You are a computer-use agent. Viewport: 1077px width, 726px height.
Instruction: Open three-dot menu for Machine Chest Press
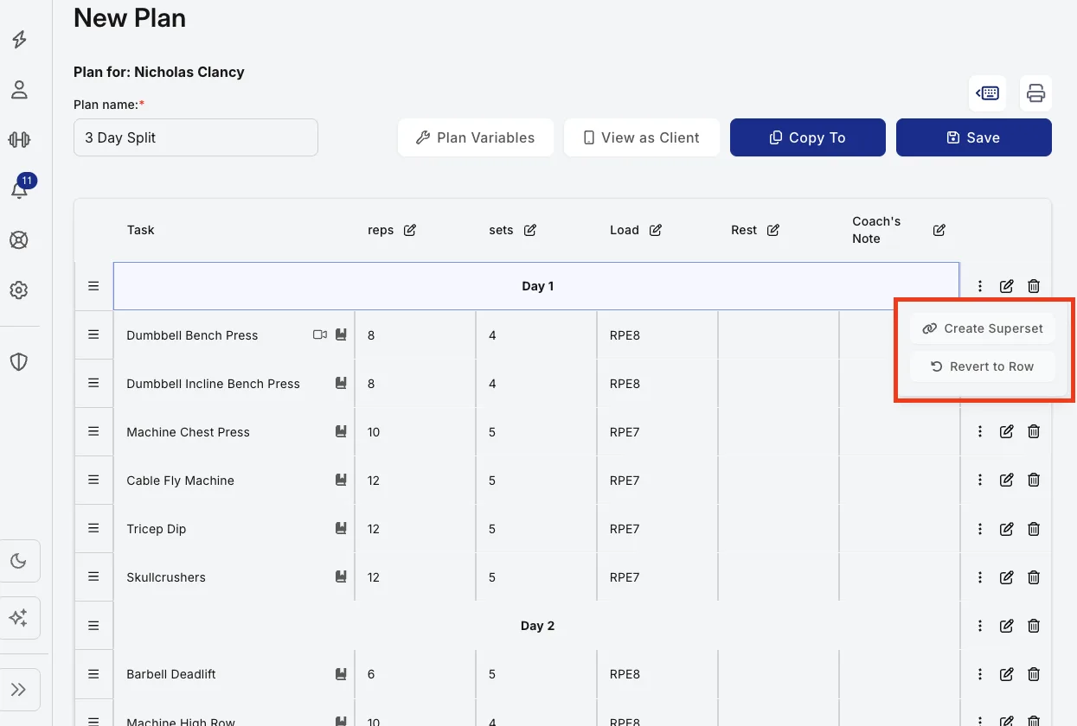[x=980, y=431]
